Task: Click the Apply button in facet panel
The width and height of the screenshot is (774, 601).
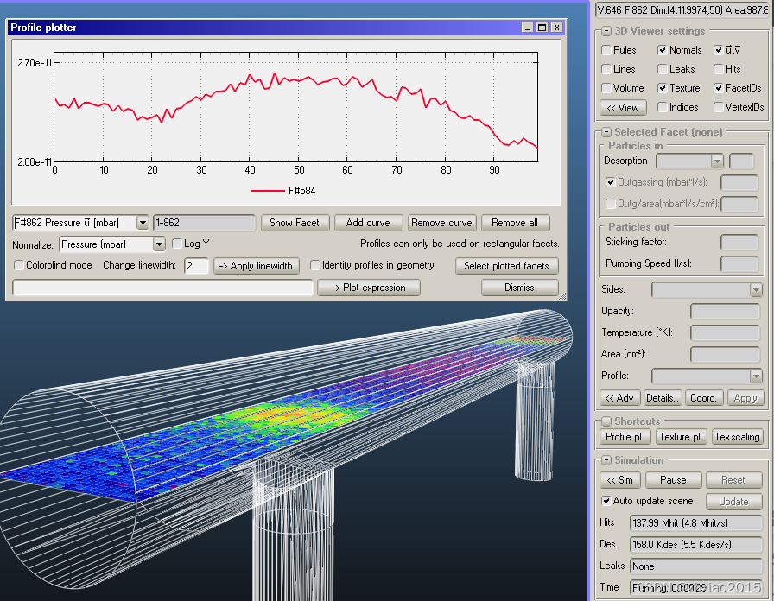Action: click(745, 398)
